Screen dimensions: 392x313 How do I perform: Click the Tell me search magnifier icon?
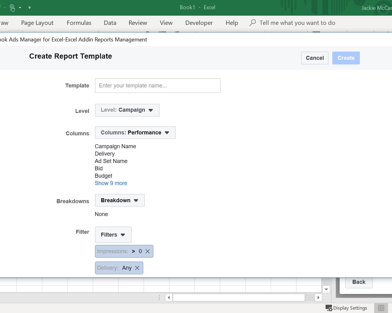click(x=253, y=23)
